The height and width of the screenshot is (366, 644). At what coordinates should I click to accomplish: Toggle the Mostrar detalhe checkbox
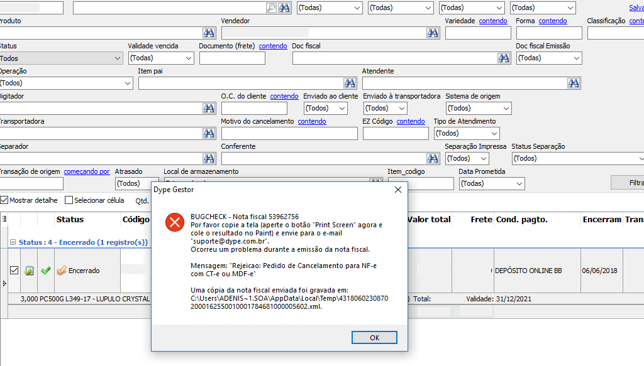coord(4,200)
